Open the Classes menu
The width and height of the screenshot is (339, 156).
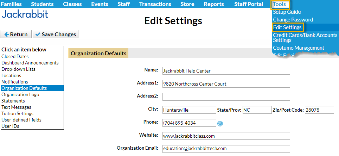click(72, 4)
